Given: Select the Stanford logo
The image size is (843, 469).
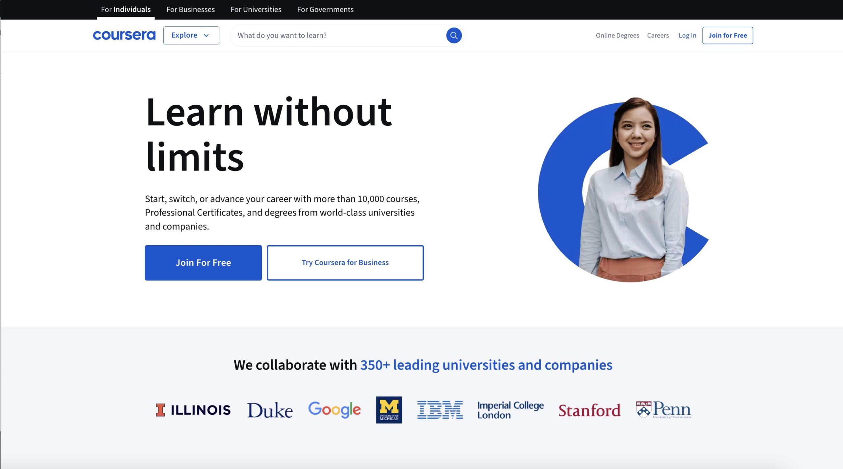Looking at the screenshot, I should tap(590, 410).
